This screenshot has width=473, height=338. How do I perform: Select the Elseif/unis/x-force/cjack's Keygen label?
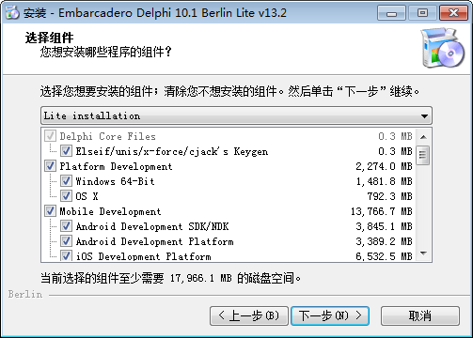(172, 151)
